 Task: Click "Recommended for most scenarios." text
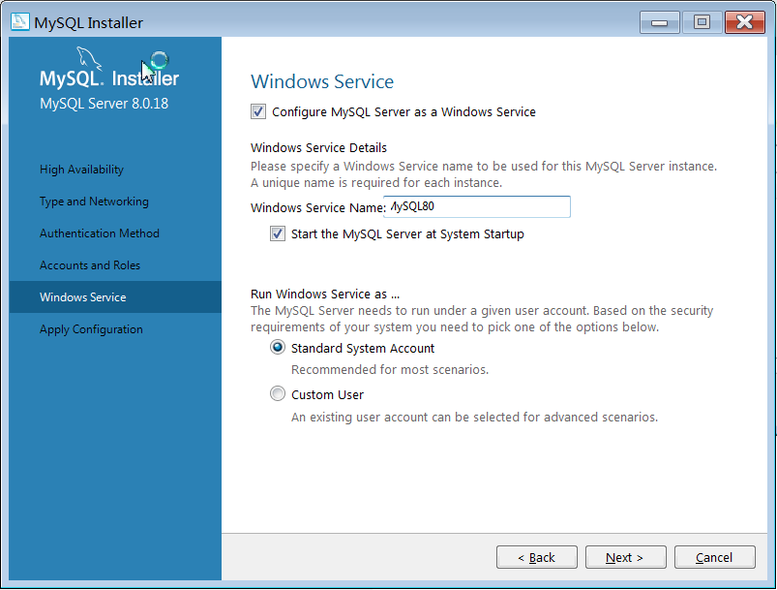click(390, 370)
